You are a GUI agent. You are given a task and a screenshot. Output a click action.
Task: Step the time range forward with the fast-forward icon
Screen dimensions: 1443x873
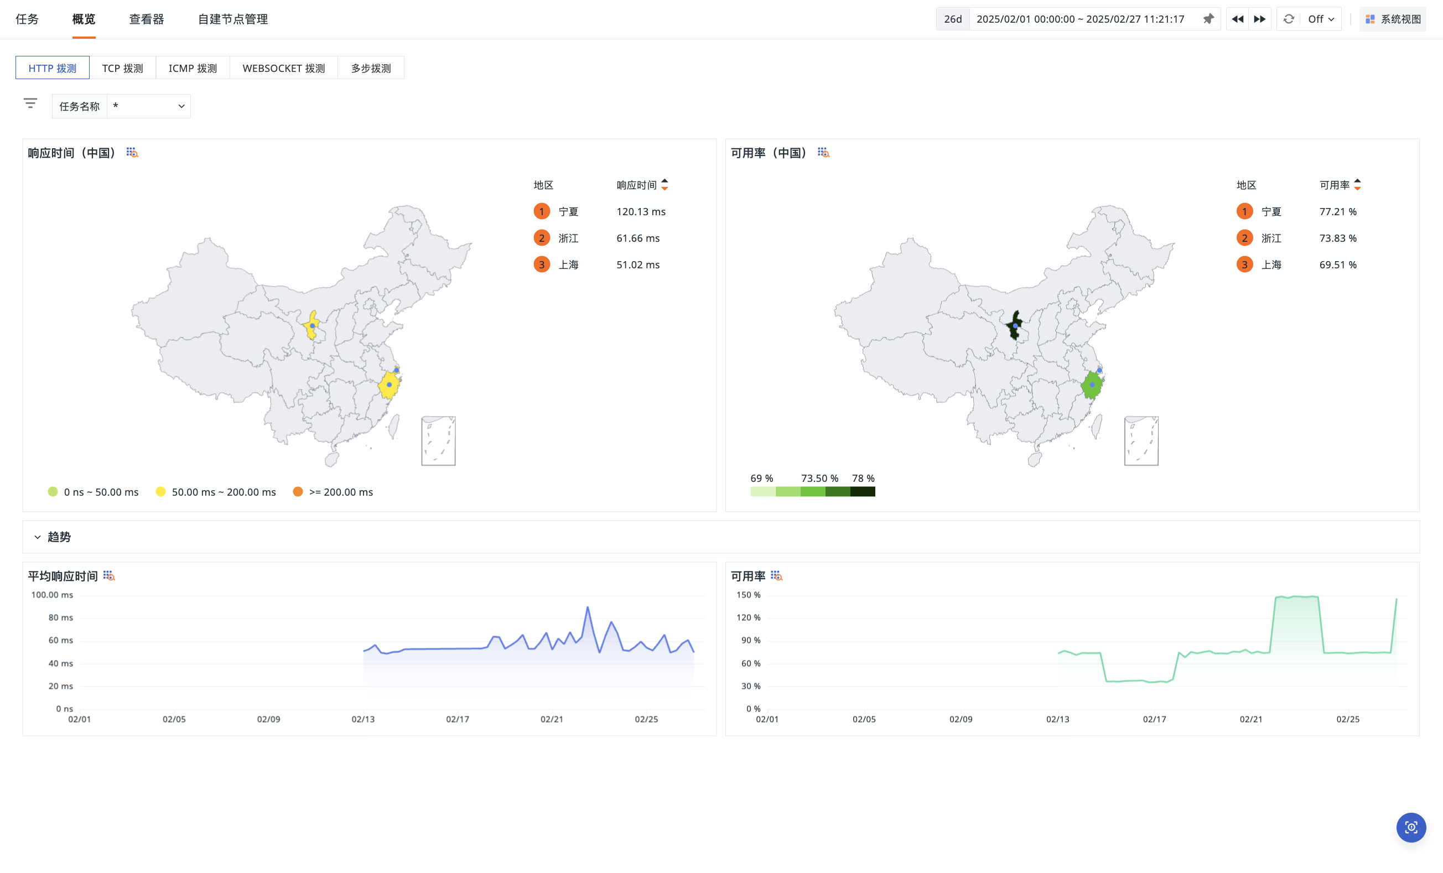click(1260, 19)
